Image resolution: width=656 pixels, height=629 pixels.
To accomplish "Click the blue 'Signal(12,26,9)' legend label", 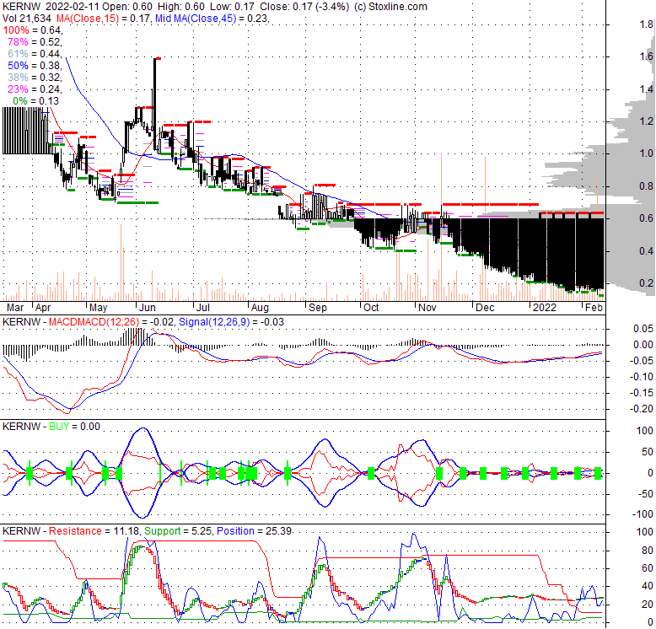I will pyautogui.click(x=214, y=322).
